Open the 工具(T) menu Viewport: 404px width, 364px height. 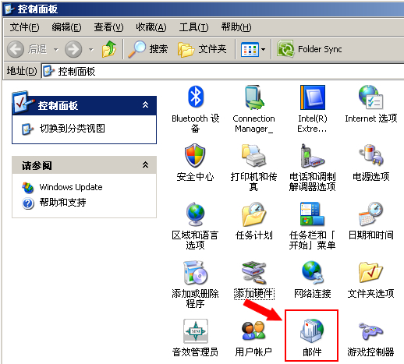pyautogui.click(x=193, y=27)
